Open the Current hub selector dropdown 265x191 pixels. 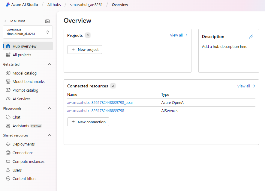pos(28,32)
